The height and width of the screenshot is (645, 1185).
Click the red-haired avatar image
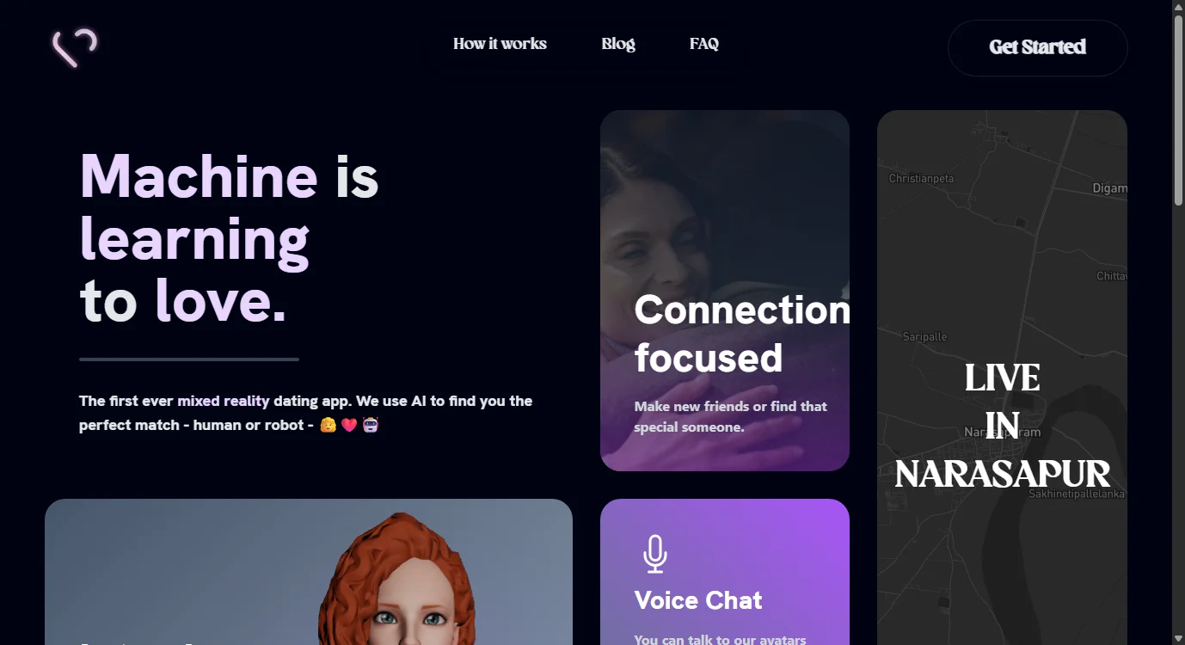tap(397, 581)
